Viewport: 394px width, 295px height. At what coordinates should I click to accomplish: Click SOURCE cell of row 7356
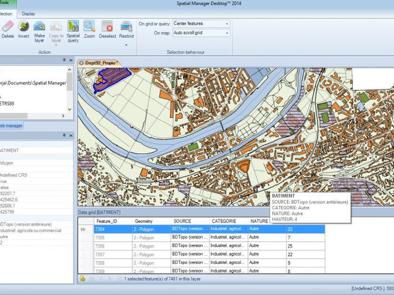[x=190, y=246]
